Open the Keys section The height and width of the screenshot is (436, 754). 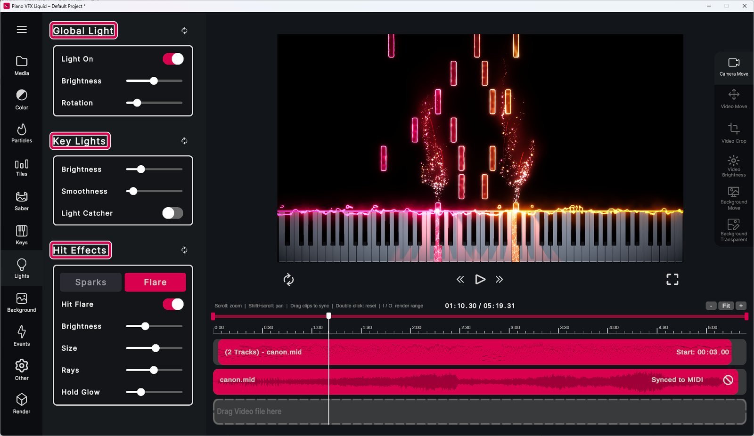(22, 235)
